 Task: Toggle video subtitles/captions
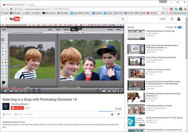pos(104,91)
